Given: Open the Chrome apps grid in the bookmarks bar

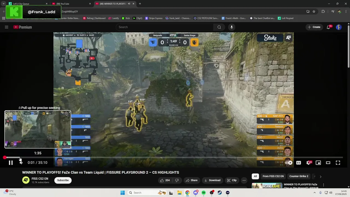Looking at the screenshot, I should click(x=4, y=18).
